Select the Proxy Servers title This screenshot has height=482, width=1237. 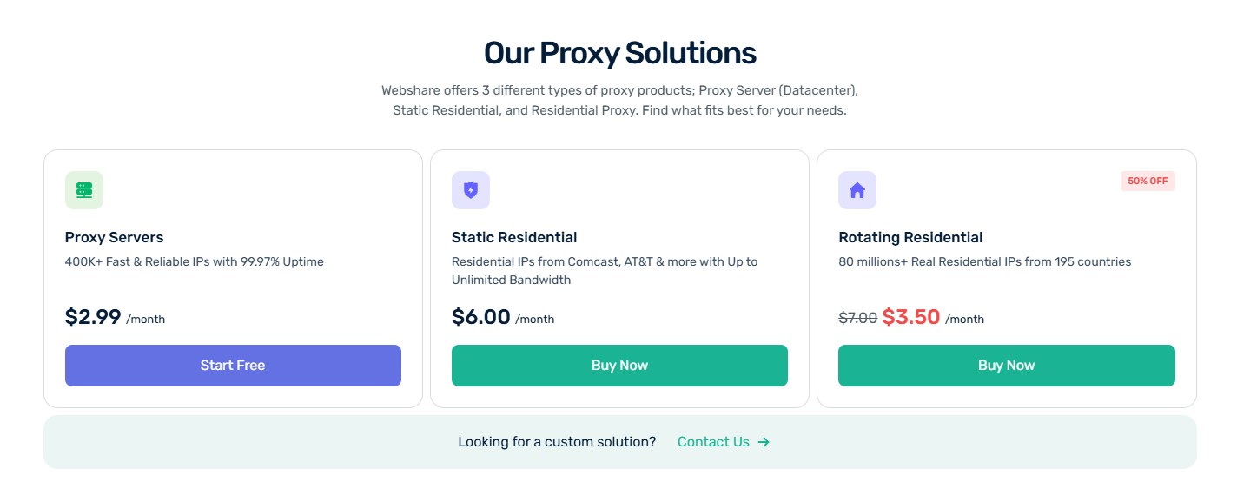(x=114, y=237)
